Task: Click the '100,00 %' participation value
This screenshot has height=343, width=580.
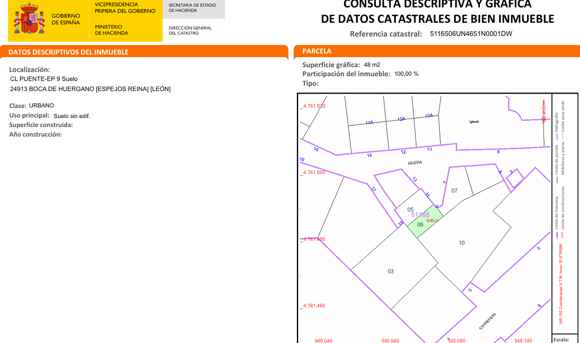Action: pos(406,74)
